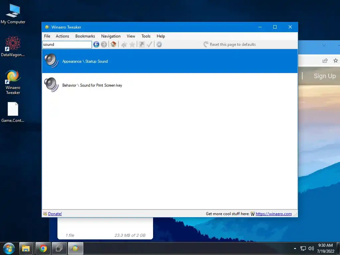This screenshot has width=340, height=255.
Task: Open File Explorer from taskbar
Action: point(26,248)
